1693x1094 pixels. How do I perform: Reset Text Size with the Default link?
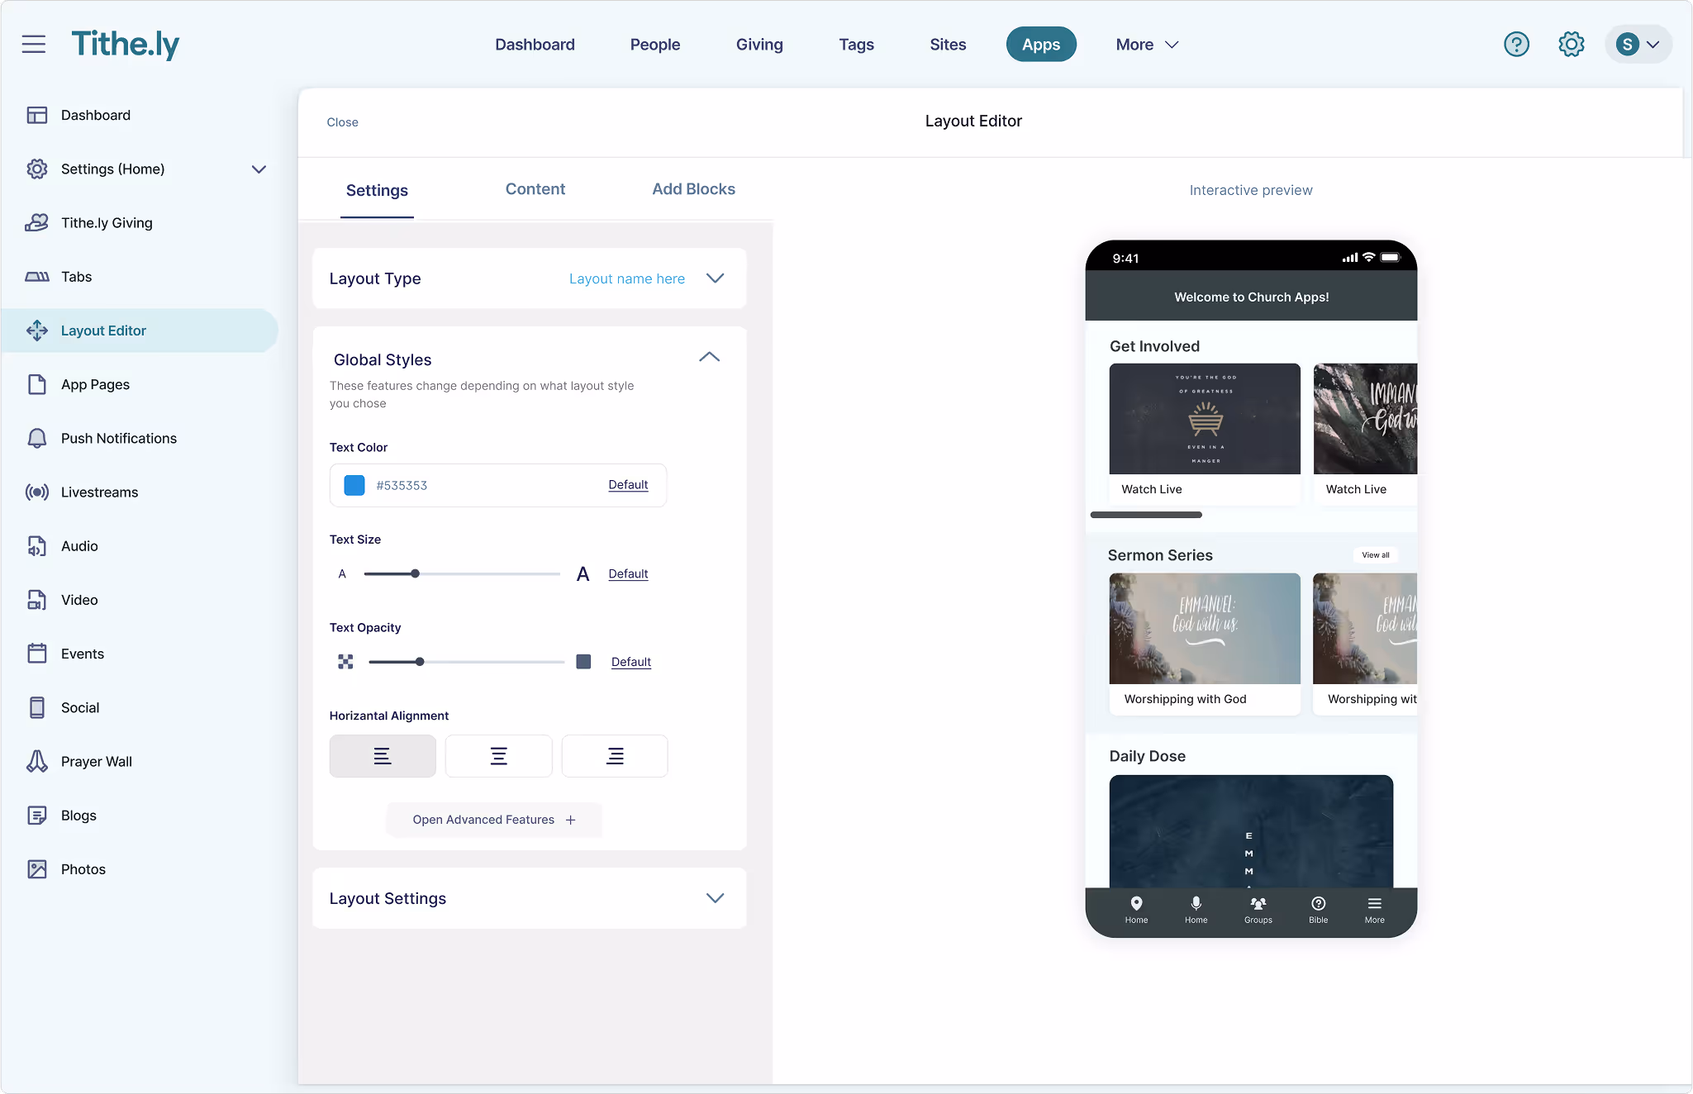point(627,573)
